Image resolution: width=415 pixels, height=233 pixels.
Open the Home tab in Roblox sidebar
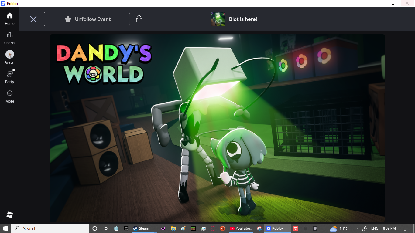pyautogui.click(x=10, y=19)
